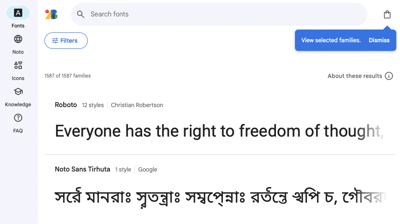Image resolution: width=400 pixels, height=224 pixels.
Task: Click the Google Fonts logo
Action: (51, 14)
